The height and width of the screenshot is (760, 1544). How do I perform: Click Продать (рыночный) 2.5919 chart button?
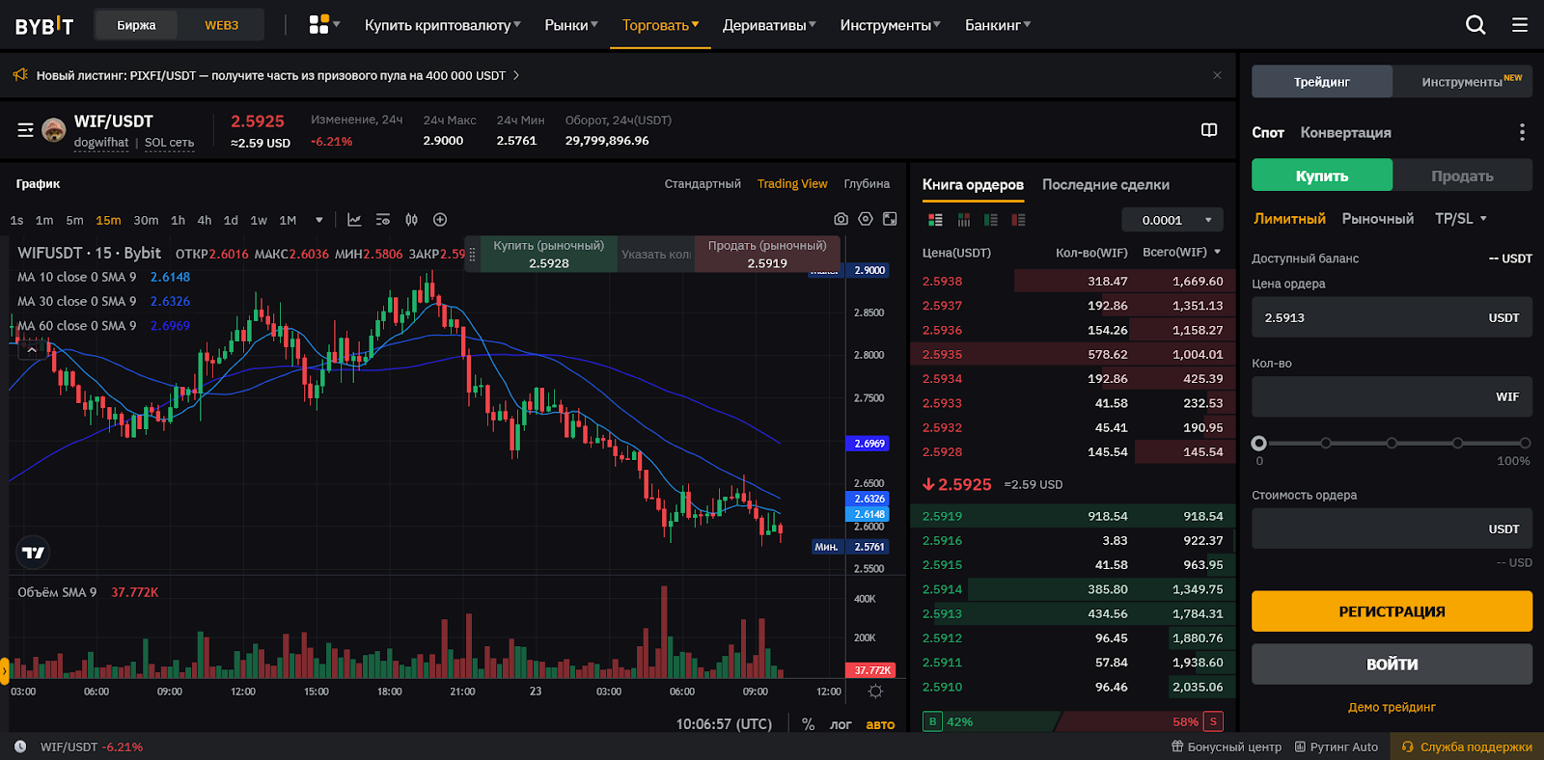[767, 255]
